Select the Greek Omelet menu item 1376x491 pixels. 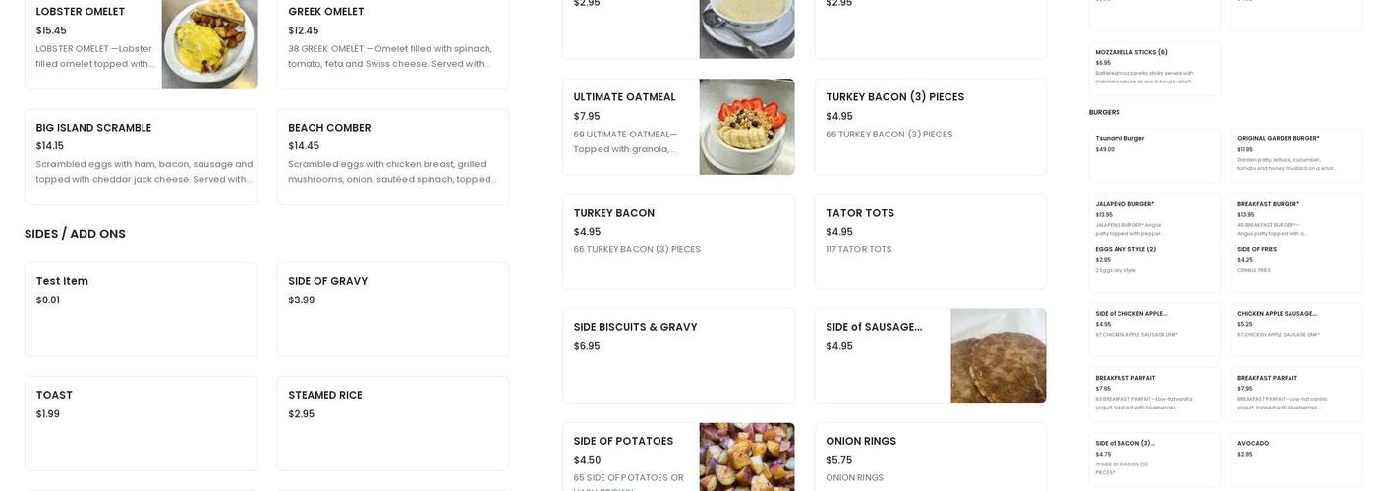393,44
